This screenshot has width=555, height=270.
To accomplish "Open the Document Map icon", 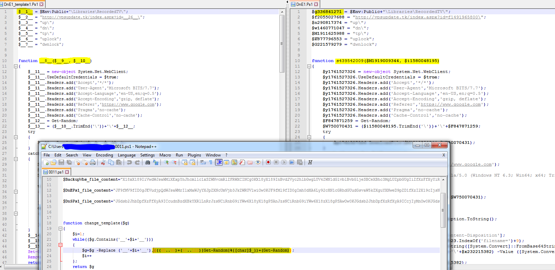I will coord(234,162).
